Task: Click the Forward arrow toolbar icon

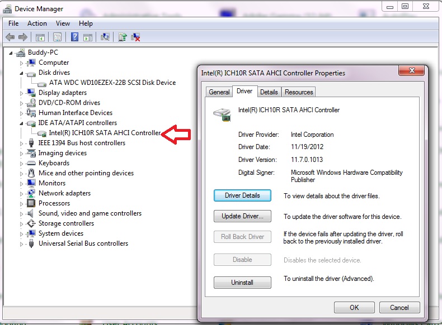Action: tap(23, 37)
